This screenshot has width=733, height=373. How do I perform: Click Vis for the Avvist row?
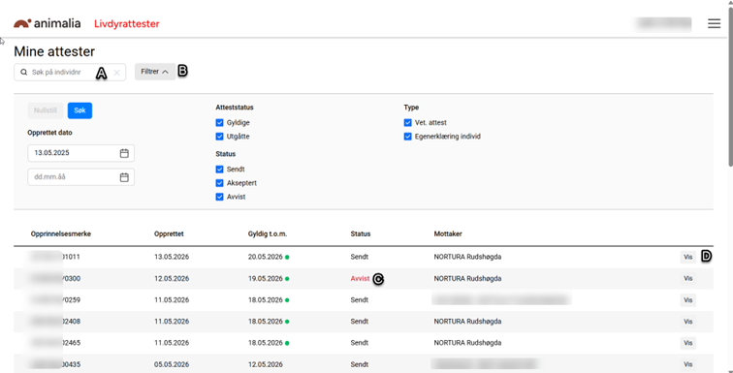pyautogui.click(x=687, y=278)
